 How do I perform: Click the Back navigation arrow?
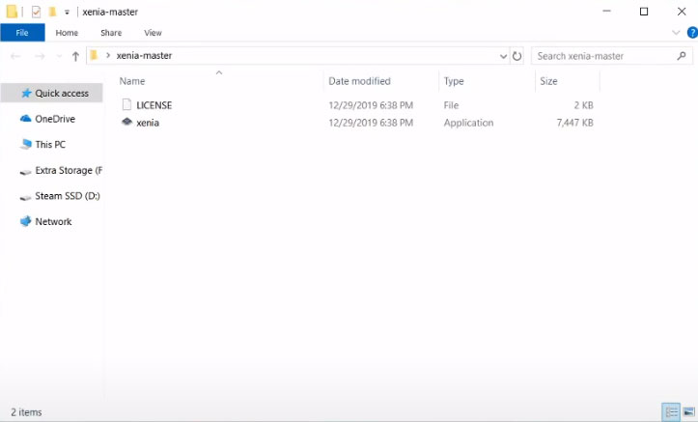click(x=15, y=56)
